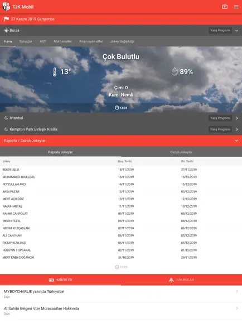The image size is (242, 323).
Task: Select jockey MERT EREN DOĞANCIK row
Action: click(121, 258)
